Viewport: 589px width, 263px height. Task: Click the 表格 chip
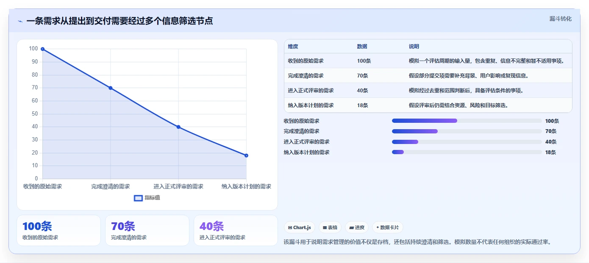coord(330,227)
